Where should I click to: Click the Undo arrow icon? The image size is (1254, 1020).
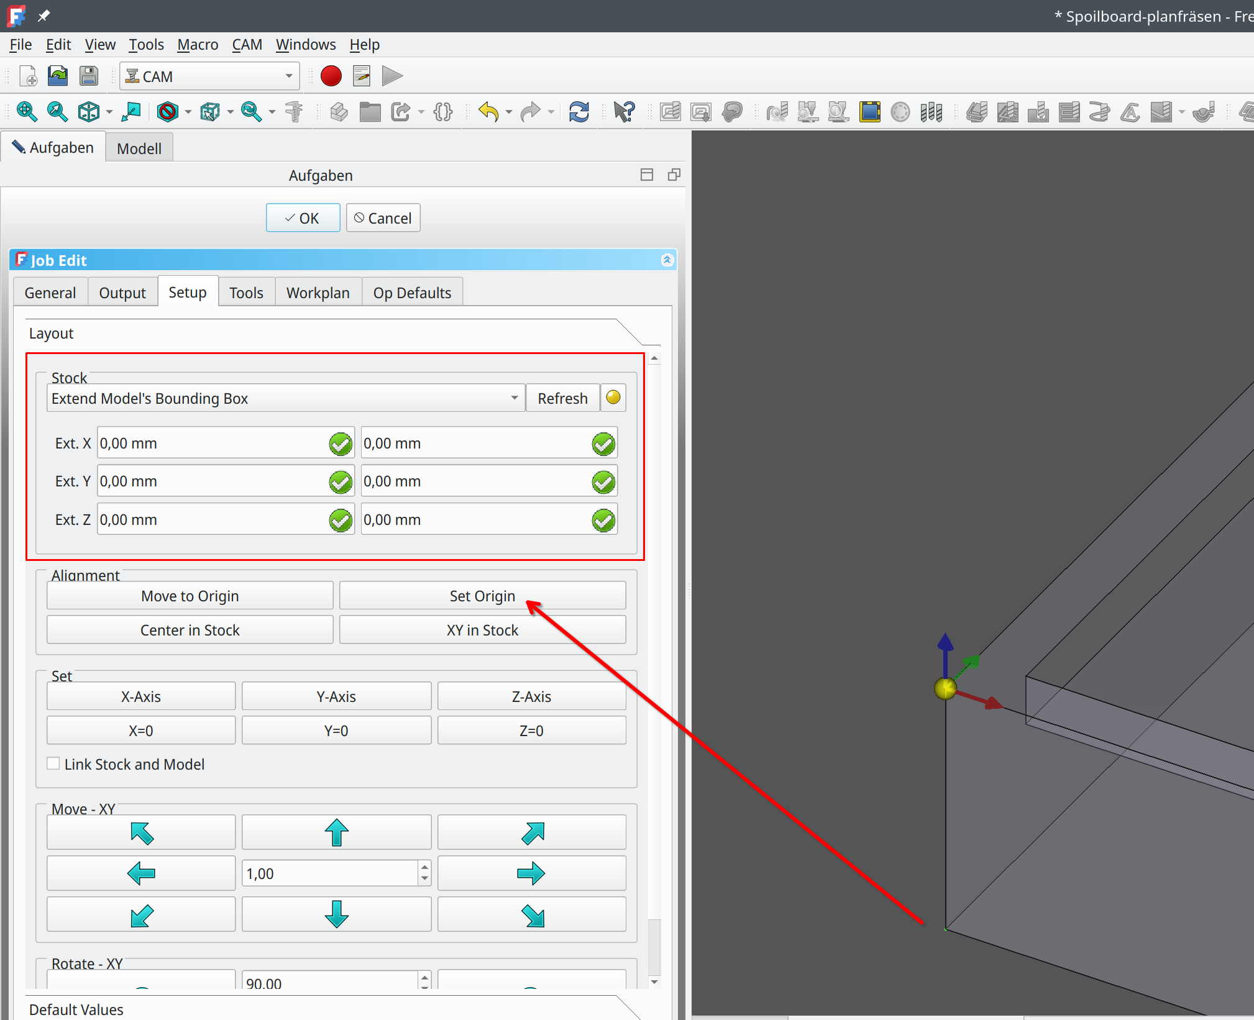[488, 112]
